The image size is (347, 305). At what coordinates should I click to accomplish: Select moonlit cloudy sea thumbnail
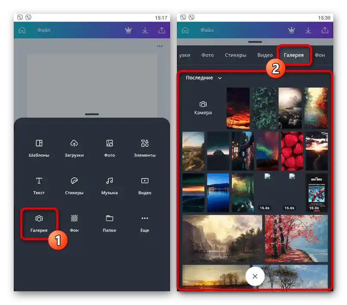tap(290, 108)
